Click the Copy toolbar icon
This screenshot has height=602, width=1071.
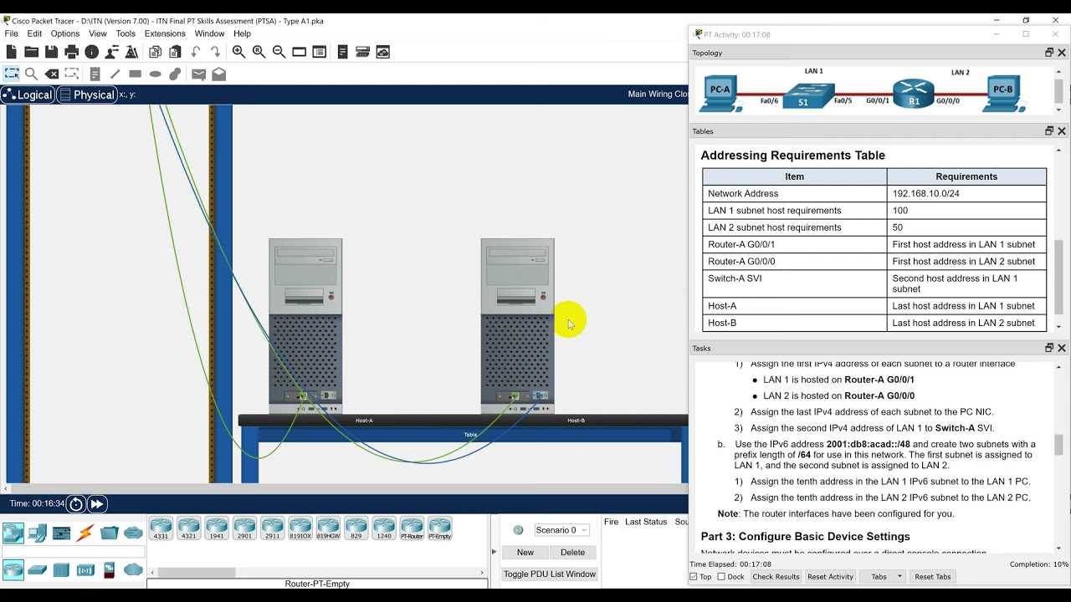[155, 52]
